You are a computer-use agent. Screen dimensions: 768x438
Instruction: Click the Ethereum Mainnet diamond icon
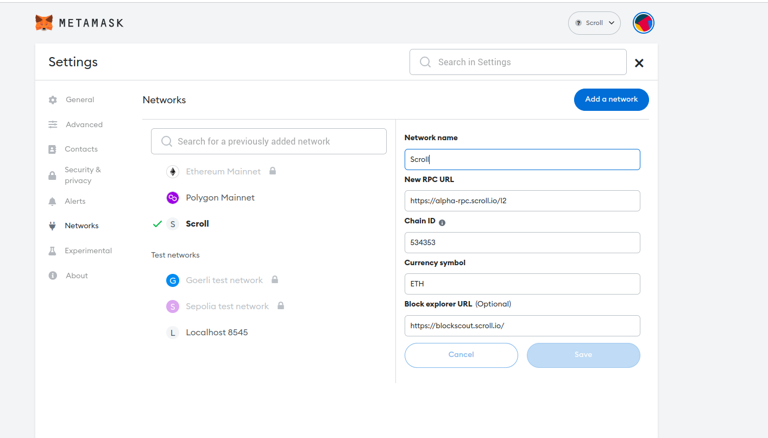click(x=173, y=172)
